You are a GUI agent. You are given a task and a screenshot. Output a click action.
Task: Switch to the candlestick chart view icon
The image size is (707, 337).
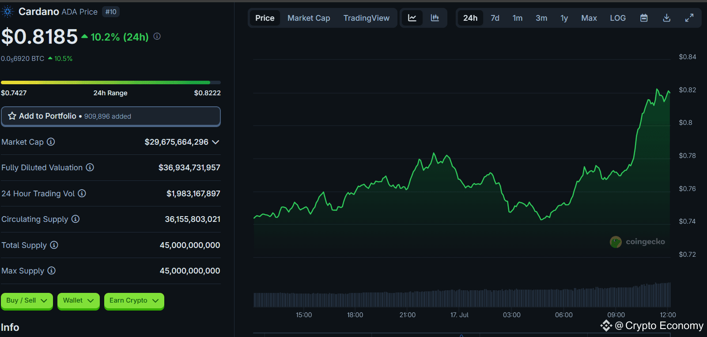[x=435, y=18]
